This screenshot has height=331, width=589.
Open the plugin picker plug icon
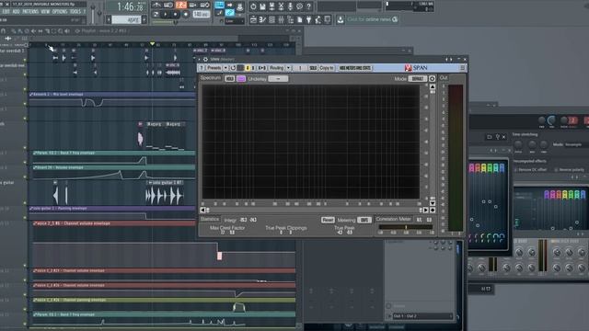coord(308,19)
